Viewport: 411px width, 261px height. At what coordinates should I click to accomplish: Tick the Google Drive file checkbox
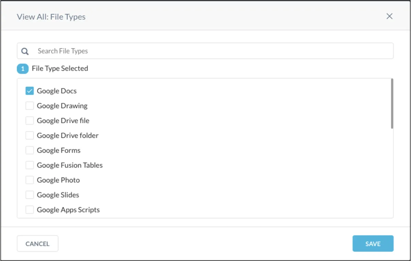[30, 121]
